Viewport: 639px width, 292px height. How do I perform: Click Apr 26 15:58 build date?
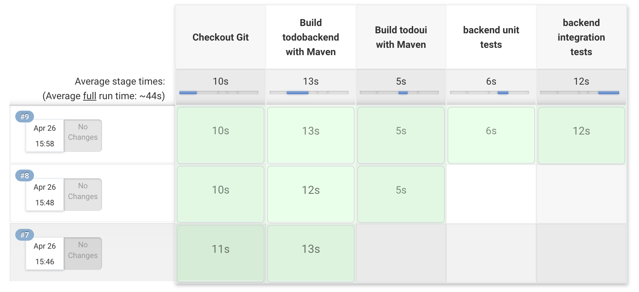pyautogui.click(x=45, y=136)
